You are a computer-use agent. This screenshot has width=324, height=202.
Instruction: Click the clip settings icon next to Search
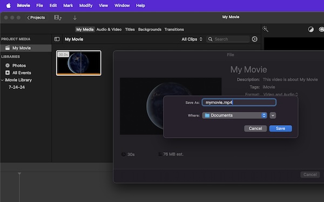point(254,39)
